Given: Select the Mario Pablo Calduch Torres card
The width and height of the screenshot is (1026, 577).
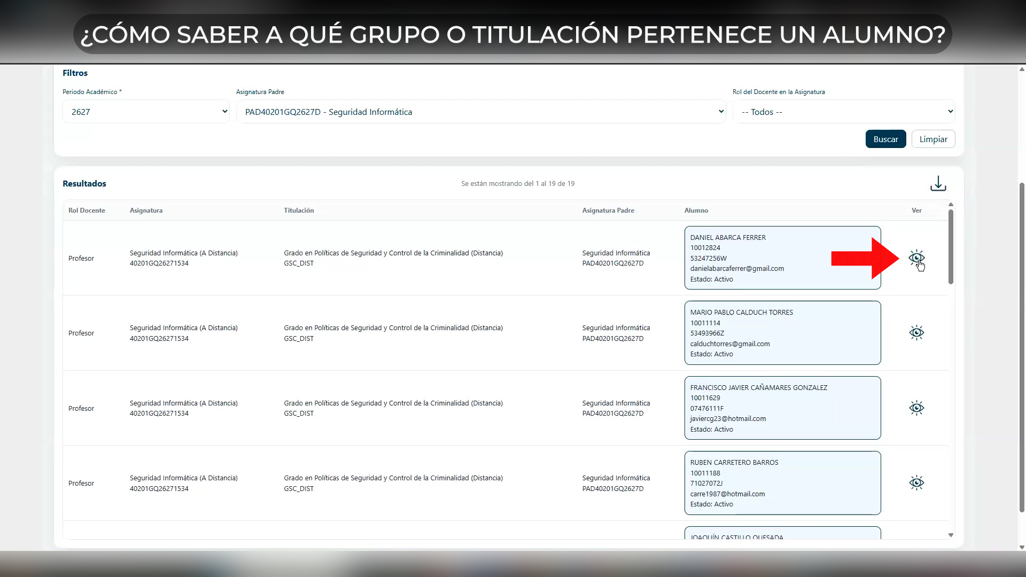Looking at the screenshot, I should pyautogui.click(x=782, y=333).
